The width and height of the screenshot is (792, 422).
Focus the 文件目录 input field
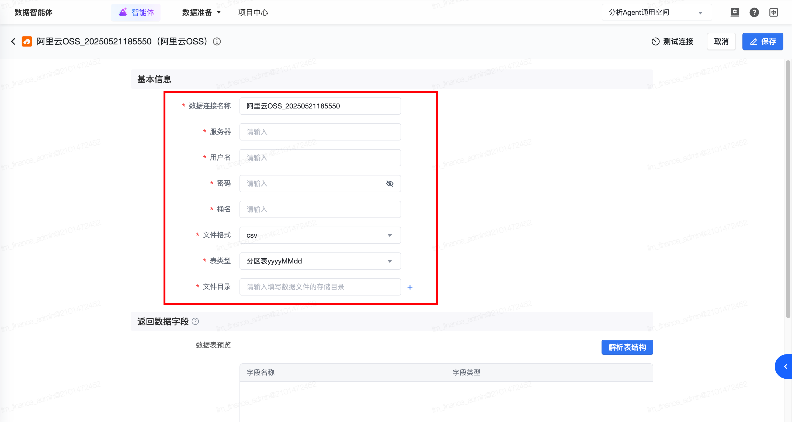[x=320, y=287]
